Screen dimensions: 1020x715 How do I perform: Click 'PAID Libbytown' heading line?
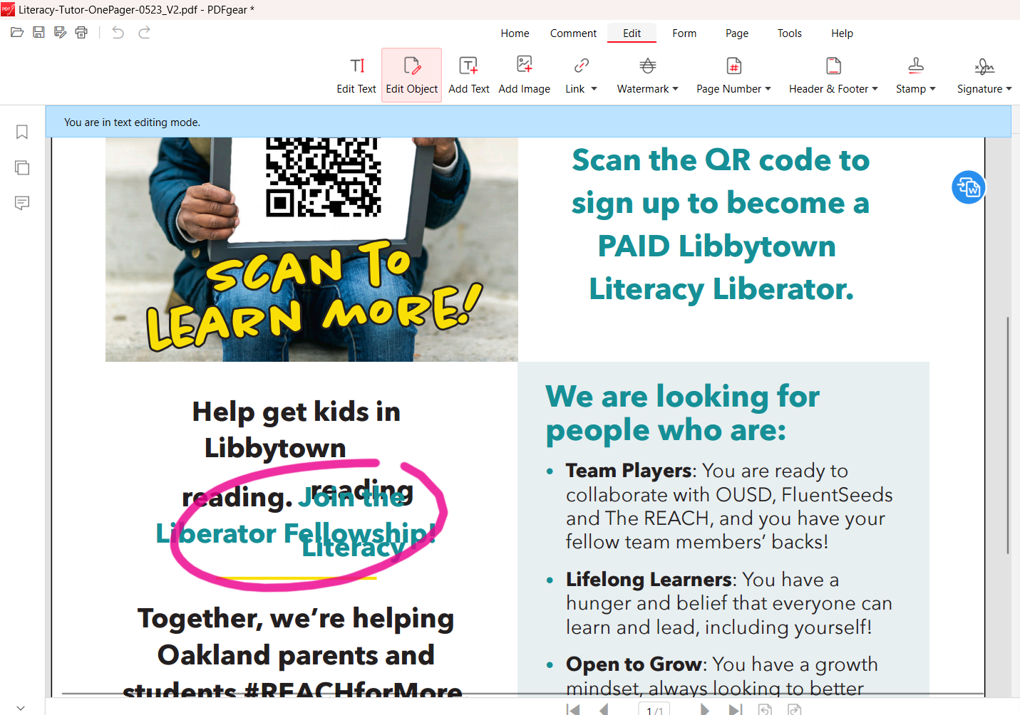[716, 246]
